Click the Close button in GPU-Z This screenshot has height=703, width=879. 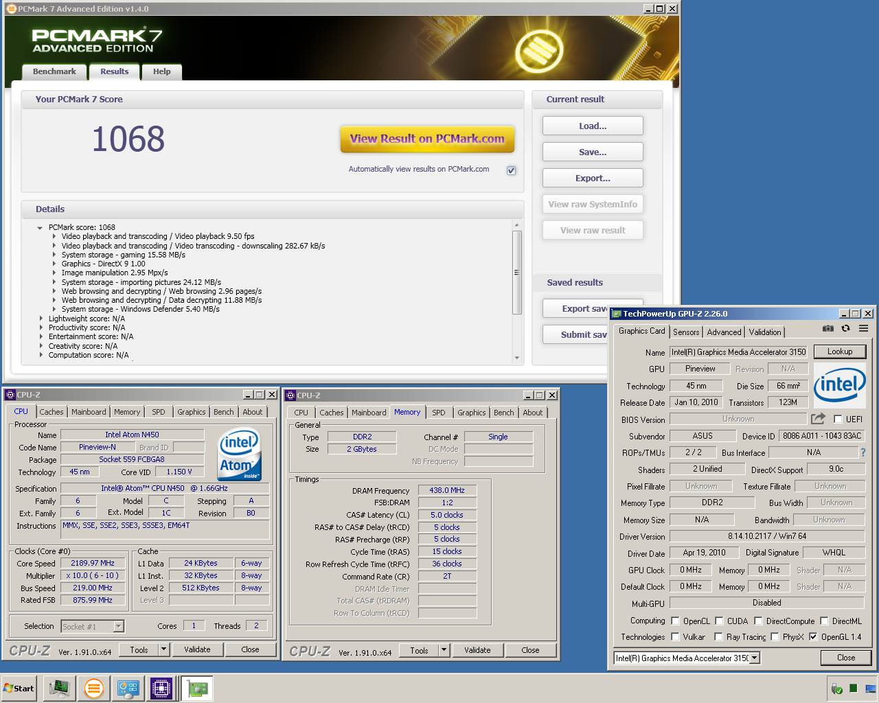(846, 658)
